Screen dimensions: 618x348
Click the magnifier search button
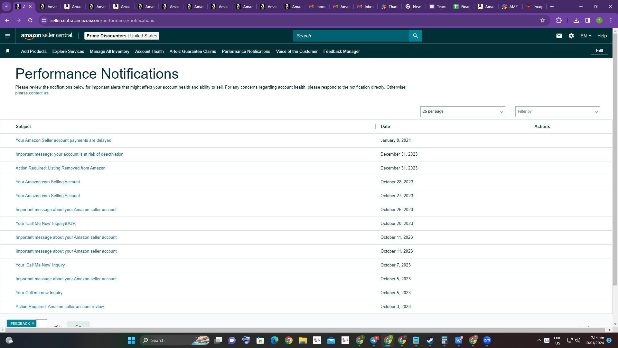(415, 36)
